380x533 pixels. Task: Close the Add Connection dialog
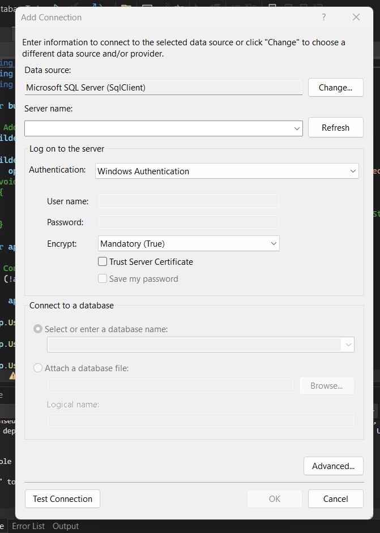tap(356, 17)
